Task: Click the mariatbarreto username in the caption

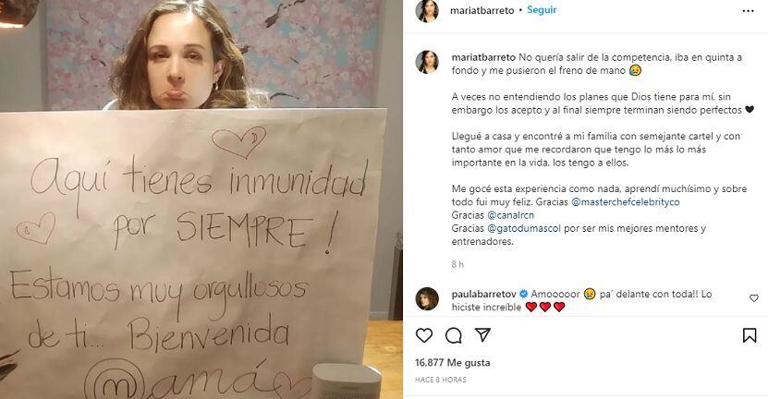Action: (x=483, y=57)
